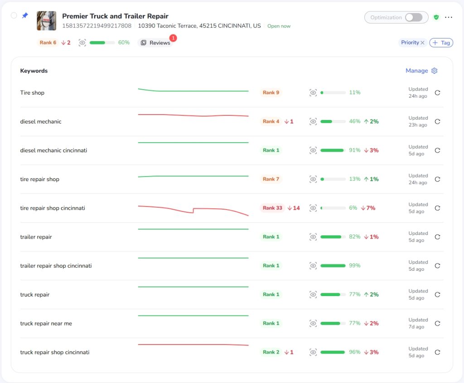Image resolution: width=464 pixels, height=383 pixels.
Task: Click the Rank 33 badge
Action: pyautogui.click(x=272, y=208)
